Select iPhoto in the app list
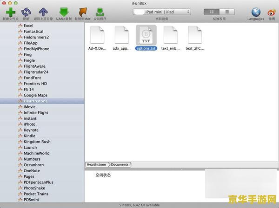279x208 pixels. pos(30,124)
